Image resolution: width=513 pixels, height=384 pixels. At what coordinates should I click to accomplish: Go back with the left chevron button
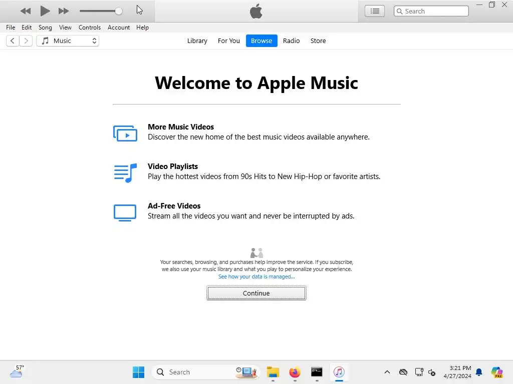click(13, 41)
